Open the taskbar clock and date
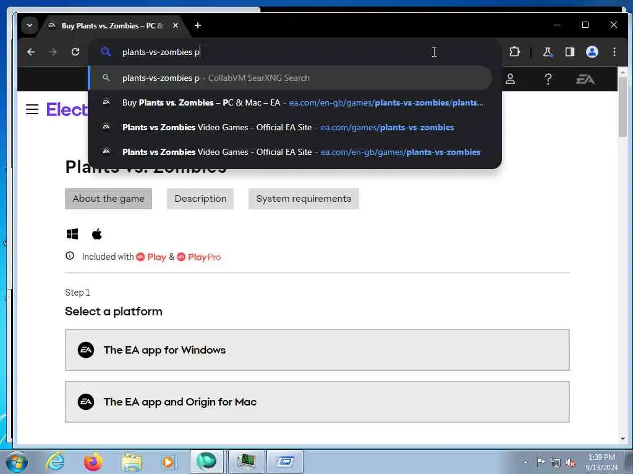 tap(601, 462)
